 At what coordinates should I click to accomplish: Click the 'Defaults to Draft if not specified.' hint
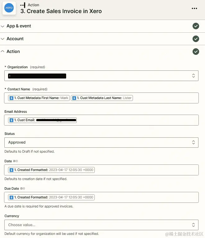tap(30, 151)
